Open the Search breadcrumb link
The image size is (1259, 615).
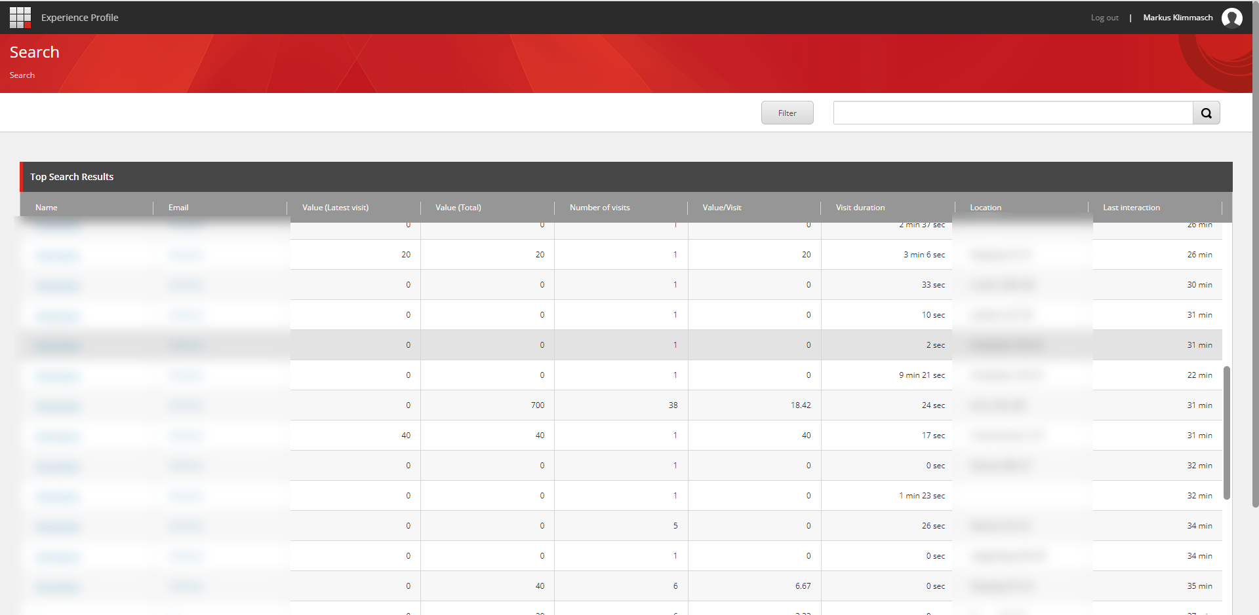tap(22, 75)
